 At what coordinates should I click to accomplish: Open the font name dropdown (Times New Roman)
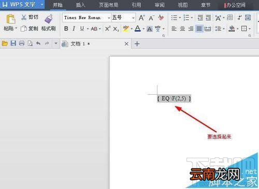click(x=109, y=18)
